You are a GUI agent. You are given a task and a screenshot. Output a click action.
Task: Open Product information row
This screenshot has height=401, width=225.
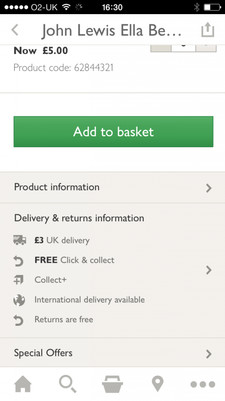[112, 188]
